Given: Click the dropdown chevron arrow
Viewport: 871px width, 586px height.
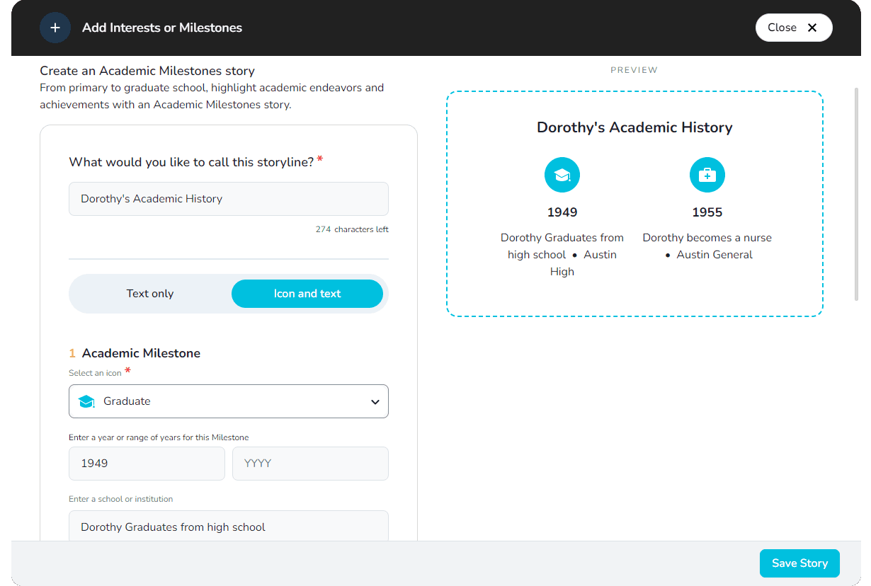Looking at the screenshot, I should [375, 402].
